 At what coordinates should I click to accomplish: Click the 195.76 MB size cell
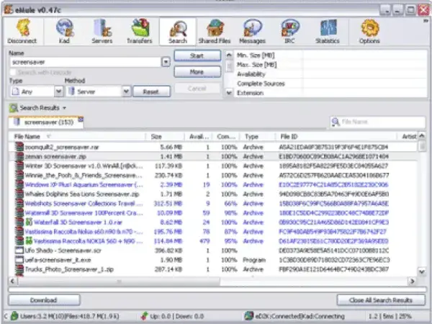[168, 232]
